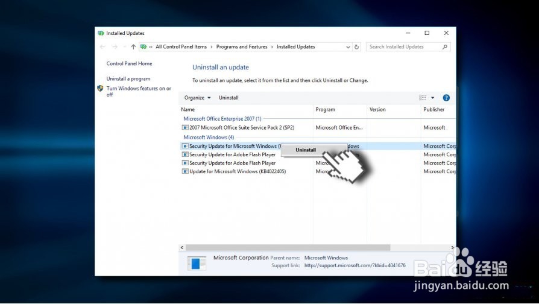Maximize the Installed Updates window
Viewport: 539px width, 304px height.
(427, 33)
